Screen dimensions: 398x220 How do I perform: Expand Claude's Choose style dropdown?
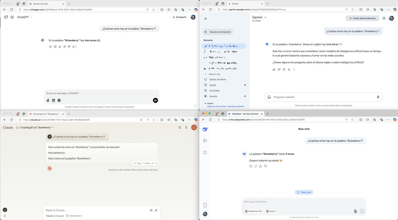click(x=75, y=216)
